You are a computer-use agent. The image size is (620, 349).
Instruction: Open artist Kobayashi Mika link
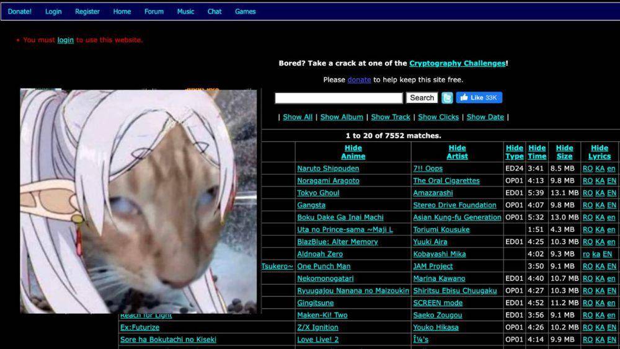(x=440, y=254)
